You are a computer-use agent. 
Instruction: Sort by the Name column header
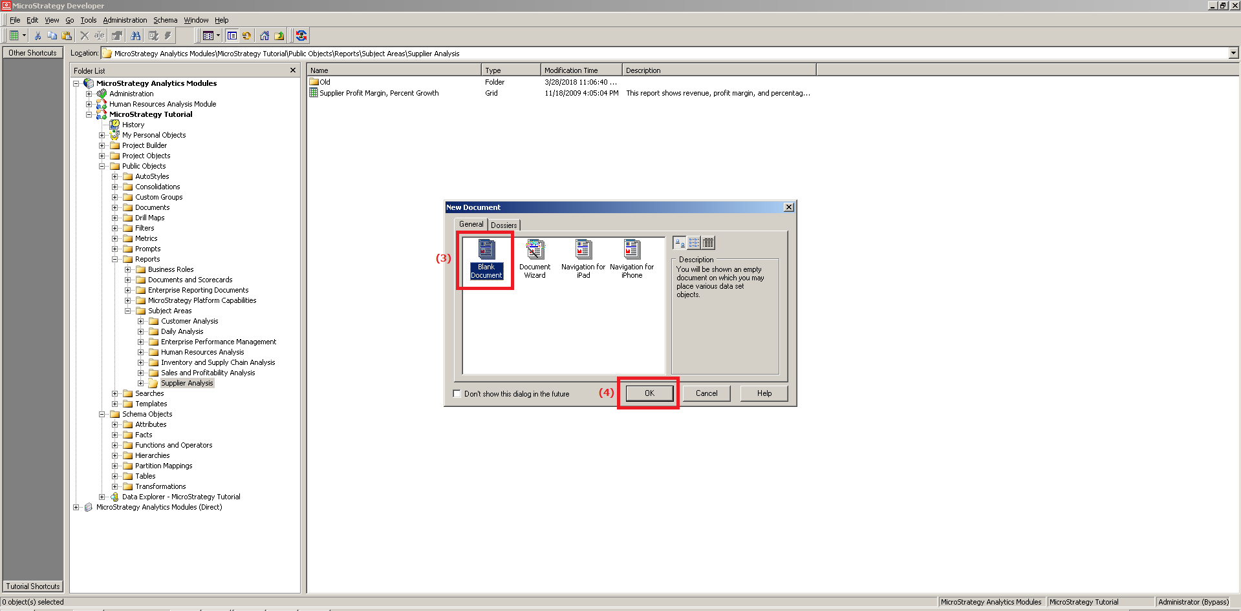[394, 70]
